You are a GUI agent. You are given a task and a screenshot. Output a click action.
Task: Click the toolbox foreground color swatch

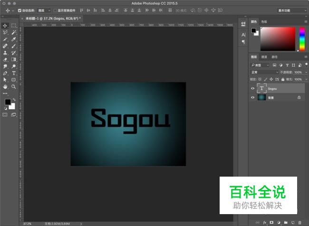8,102
